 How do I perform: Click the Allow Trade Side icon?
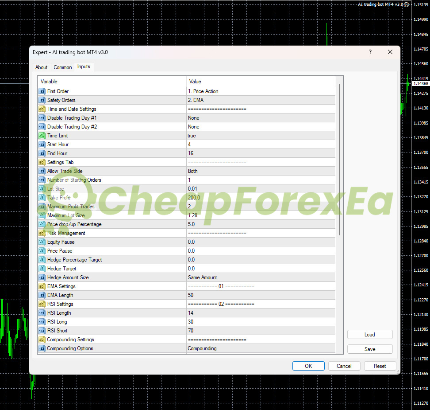(x=42, y=171)
